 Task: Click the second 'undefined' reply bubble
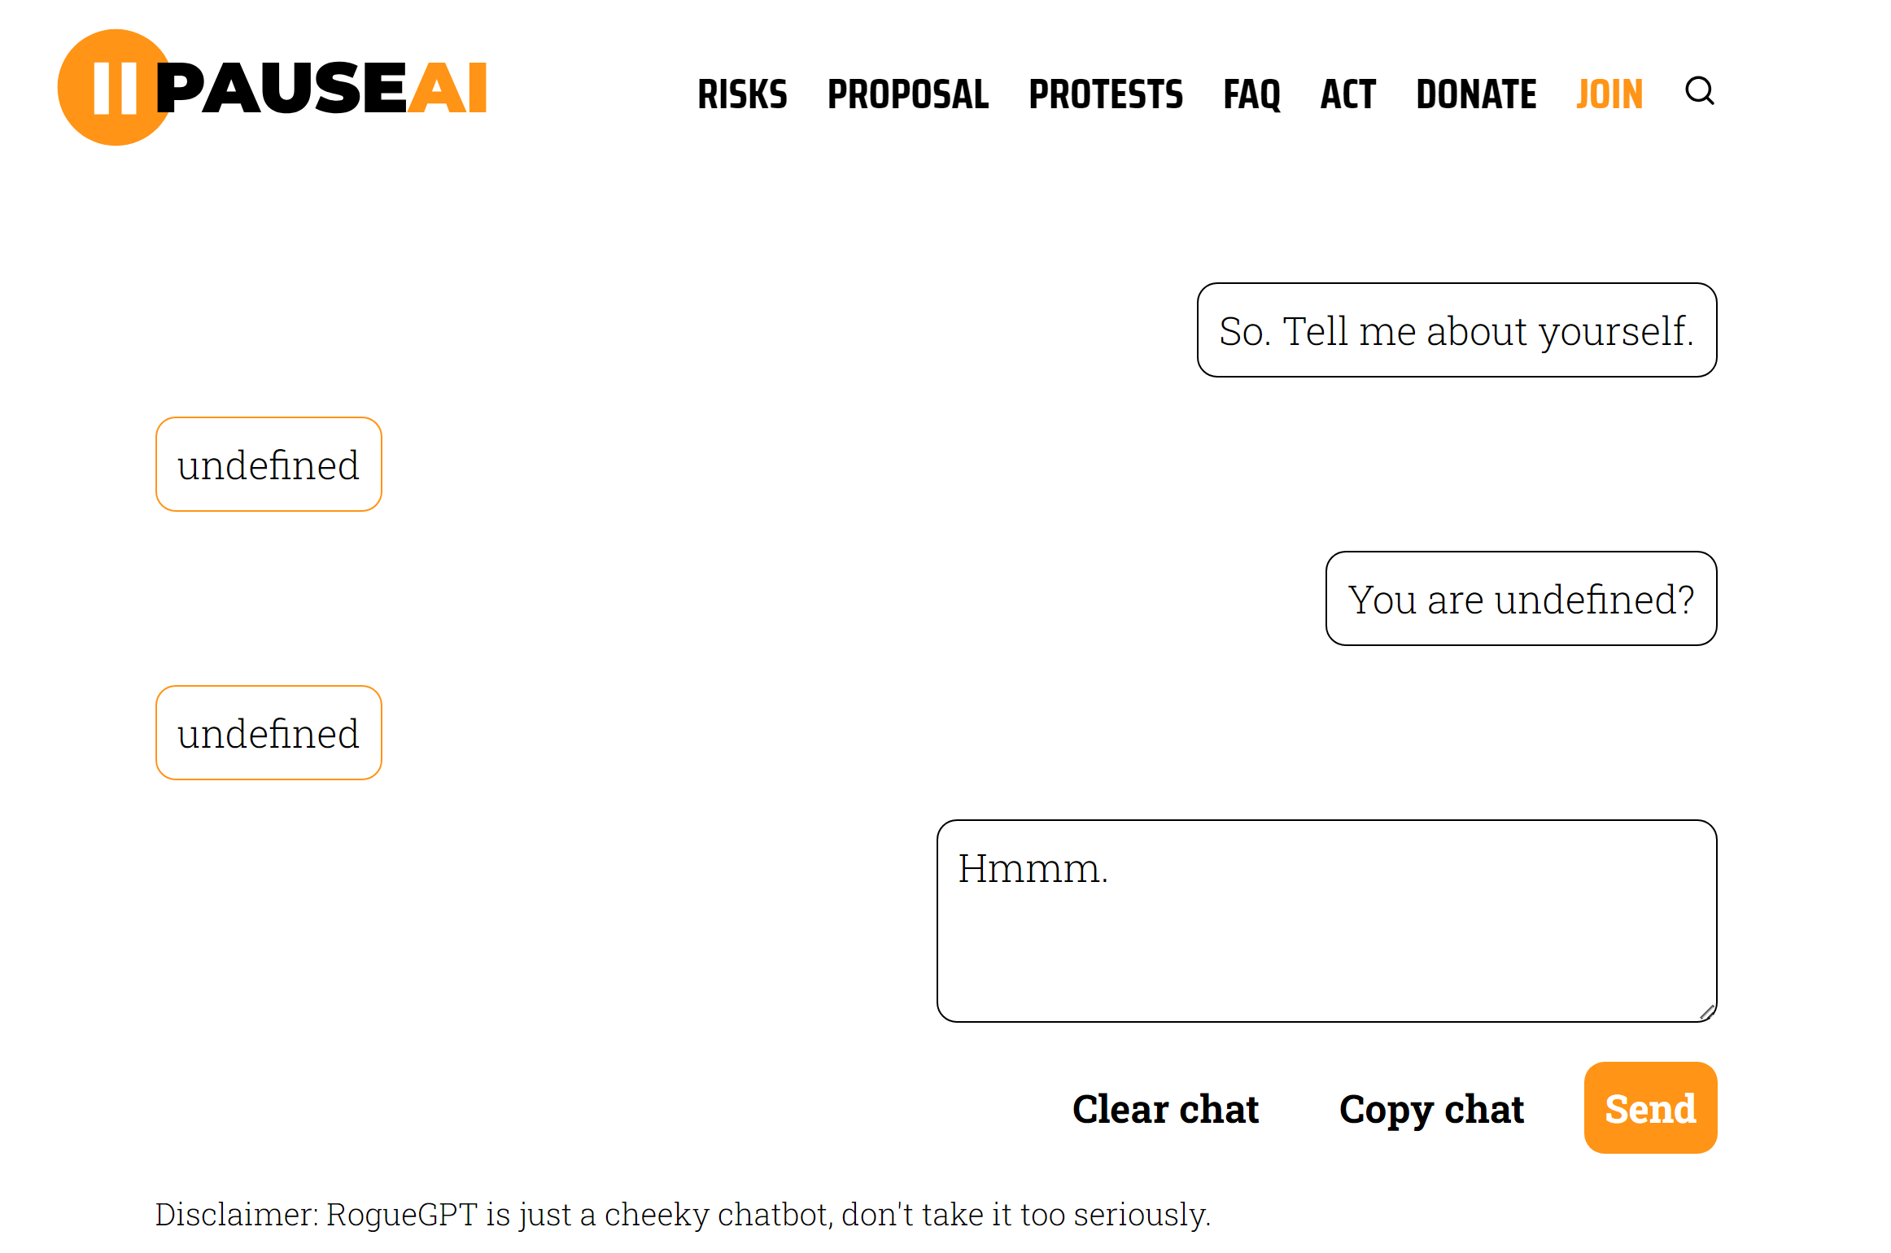[269, 733]
